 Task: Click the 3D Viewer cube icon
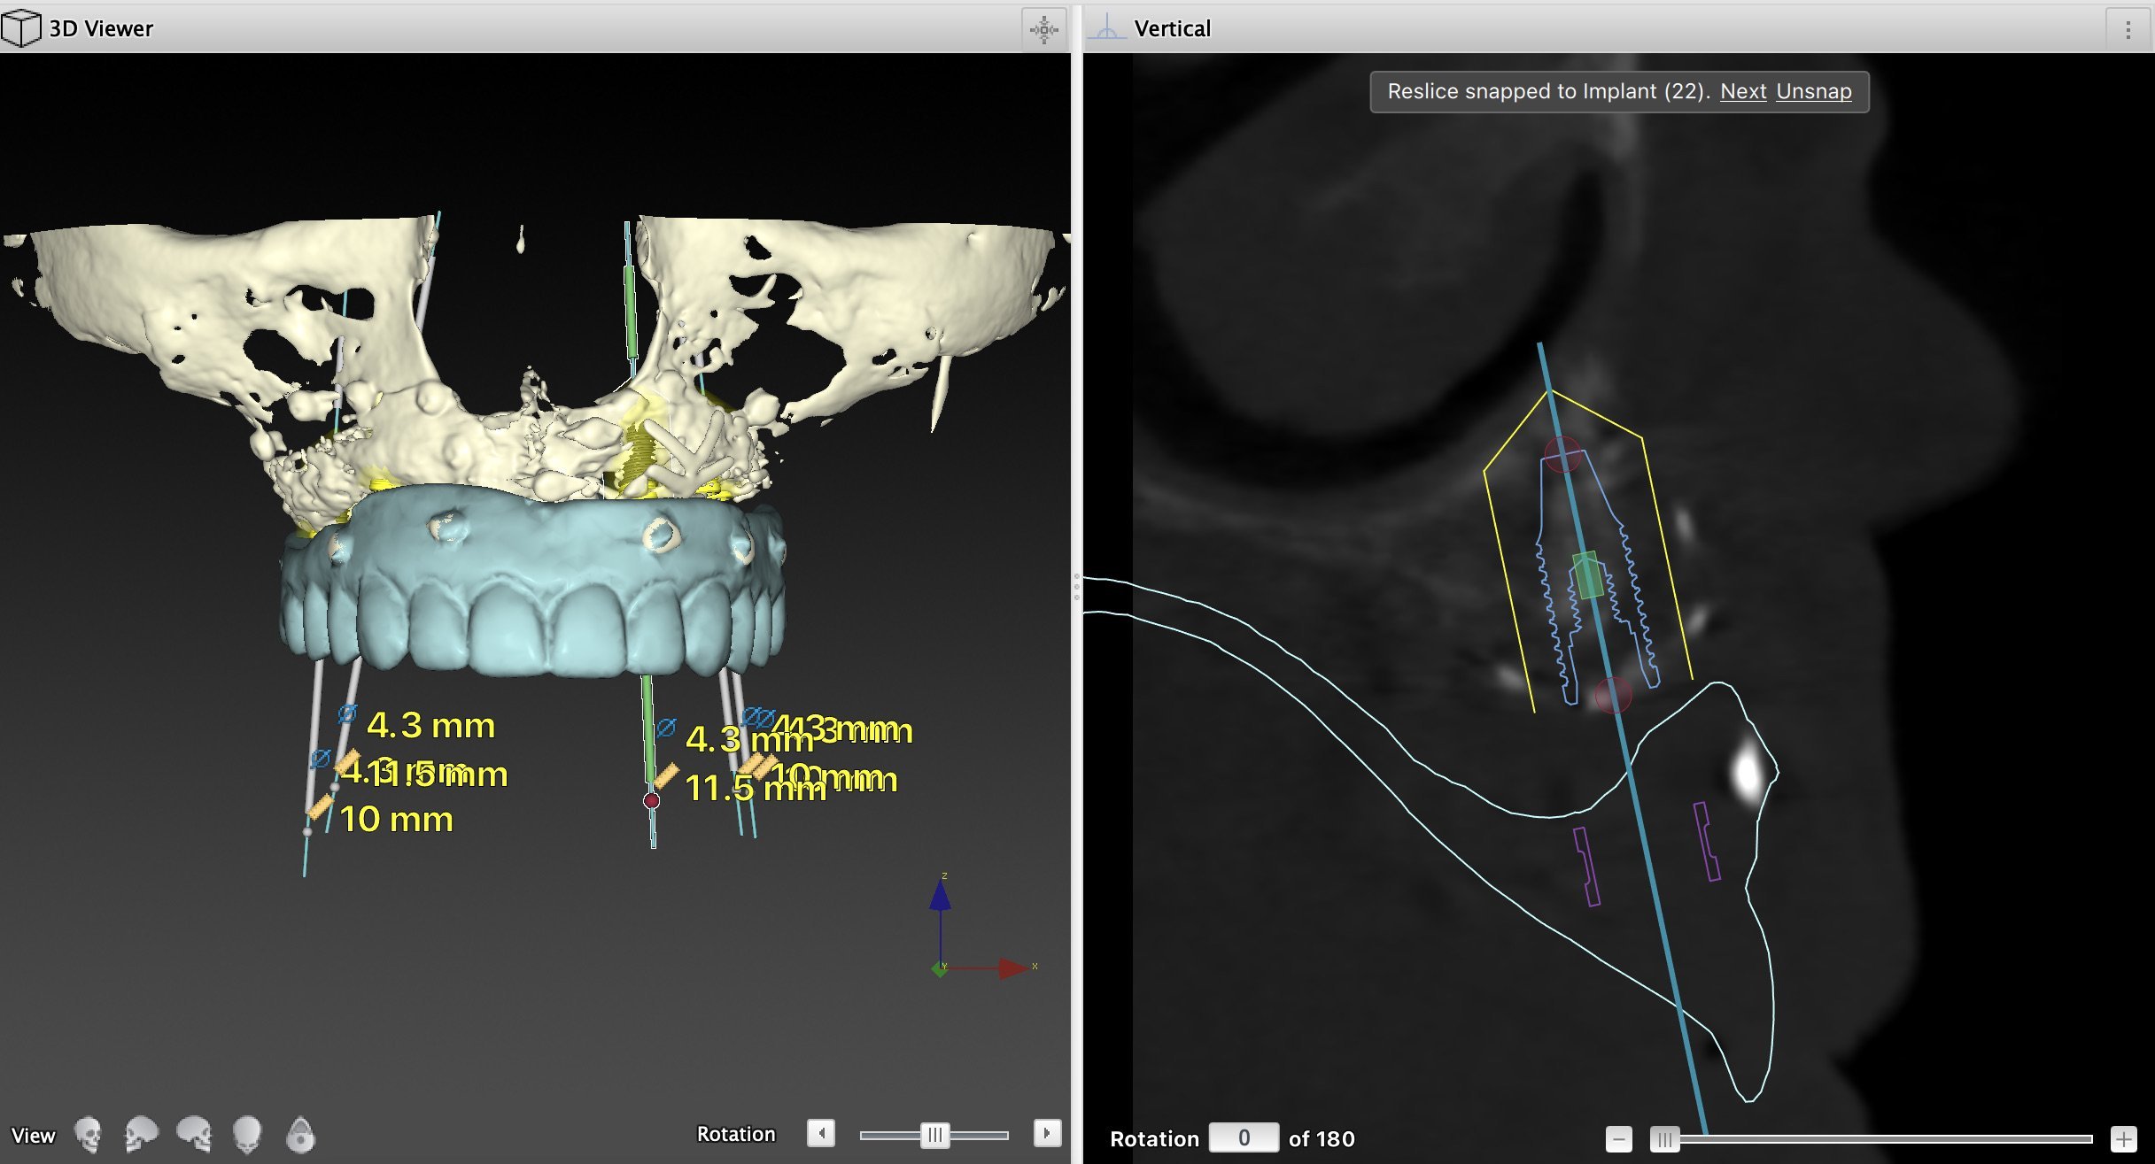click(x=21, y=28)
